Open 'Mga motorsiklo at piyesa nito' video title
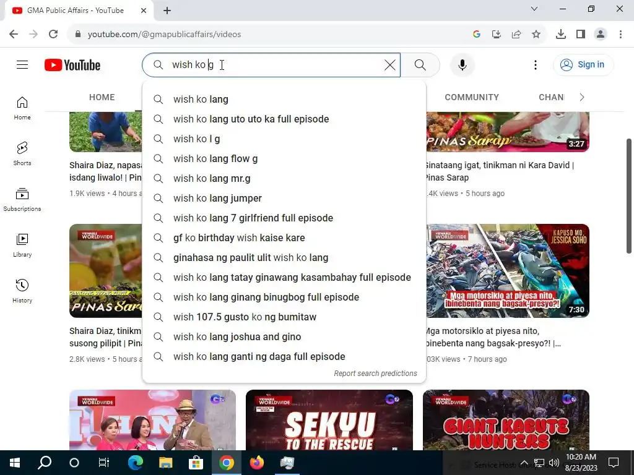Image resolution: width=634 pixels, height=475 pixels. point(493,337)
